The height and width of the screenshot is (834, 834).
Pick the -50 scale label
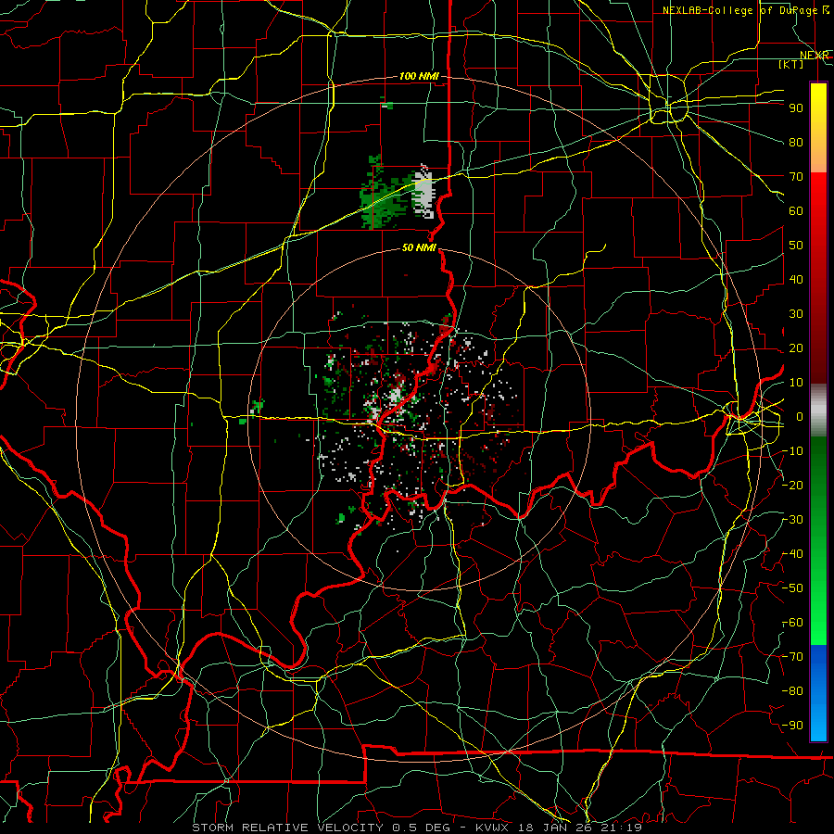[x=792, y=588]
